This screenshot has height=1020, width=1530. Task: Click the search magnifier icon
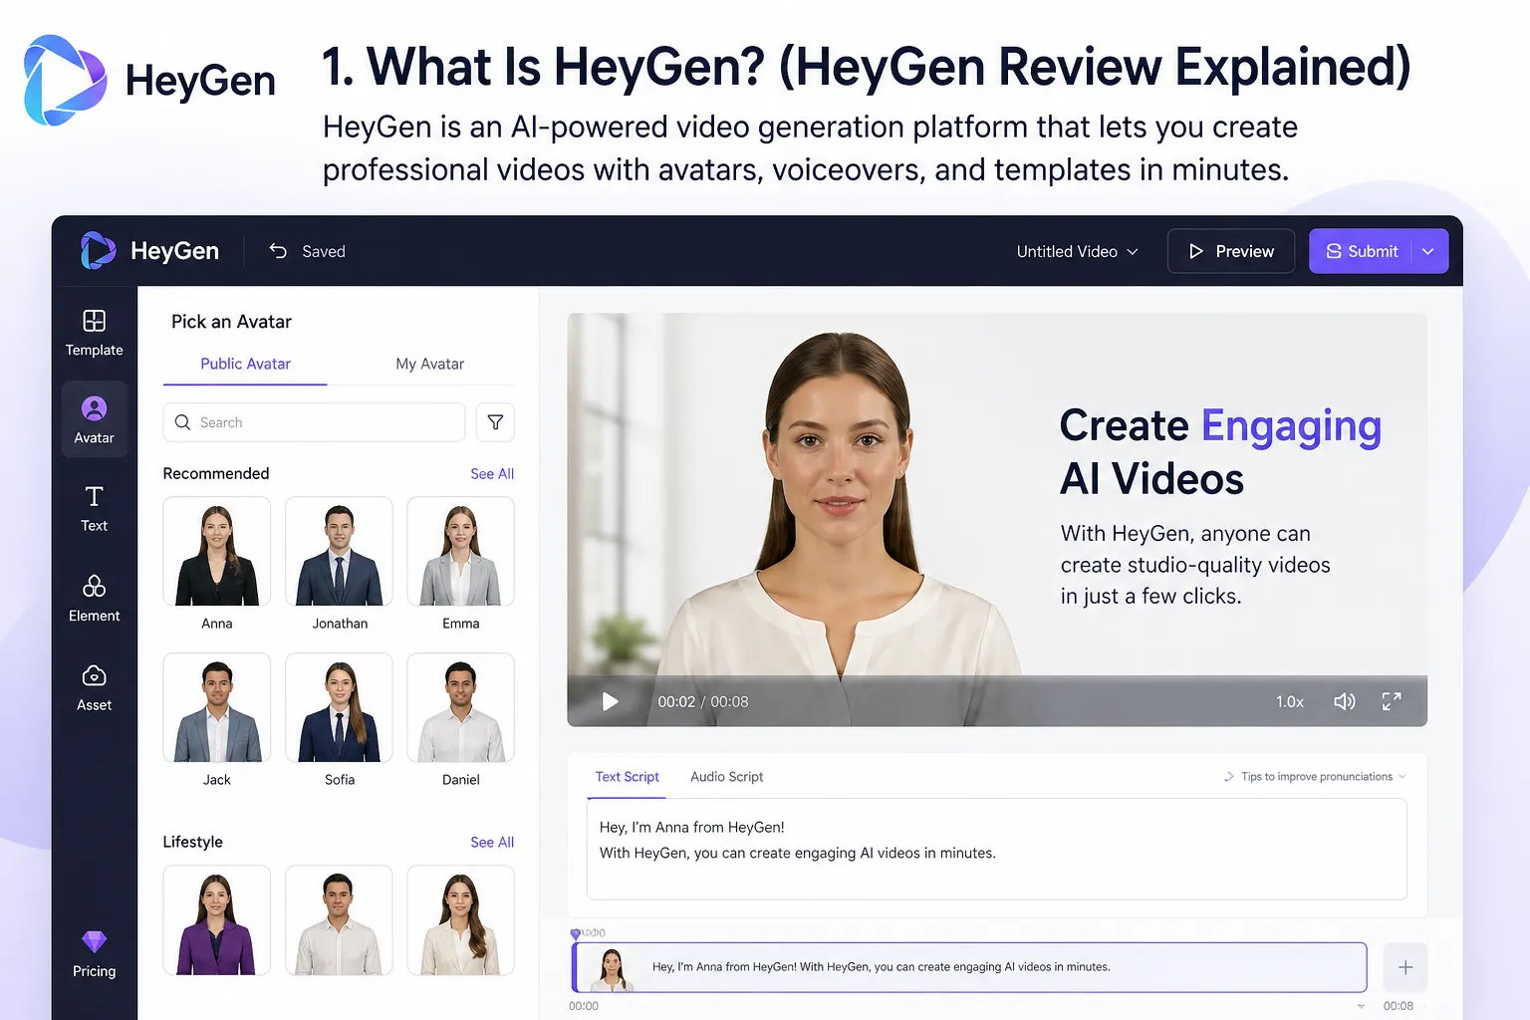tap(182, 422)
